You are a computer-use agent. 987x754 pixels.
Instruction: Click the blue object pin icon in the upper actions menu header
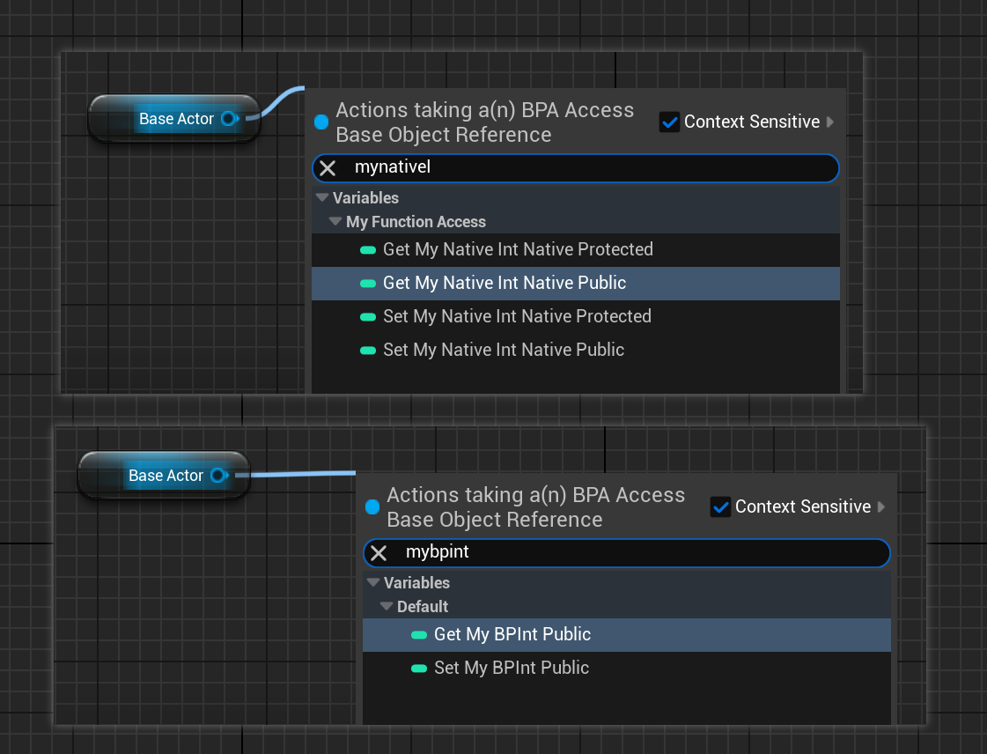coord(321,122)
